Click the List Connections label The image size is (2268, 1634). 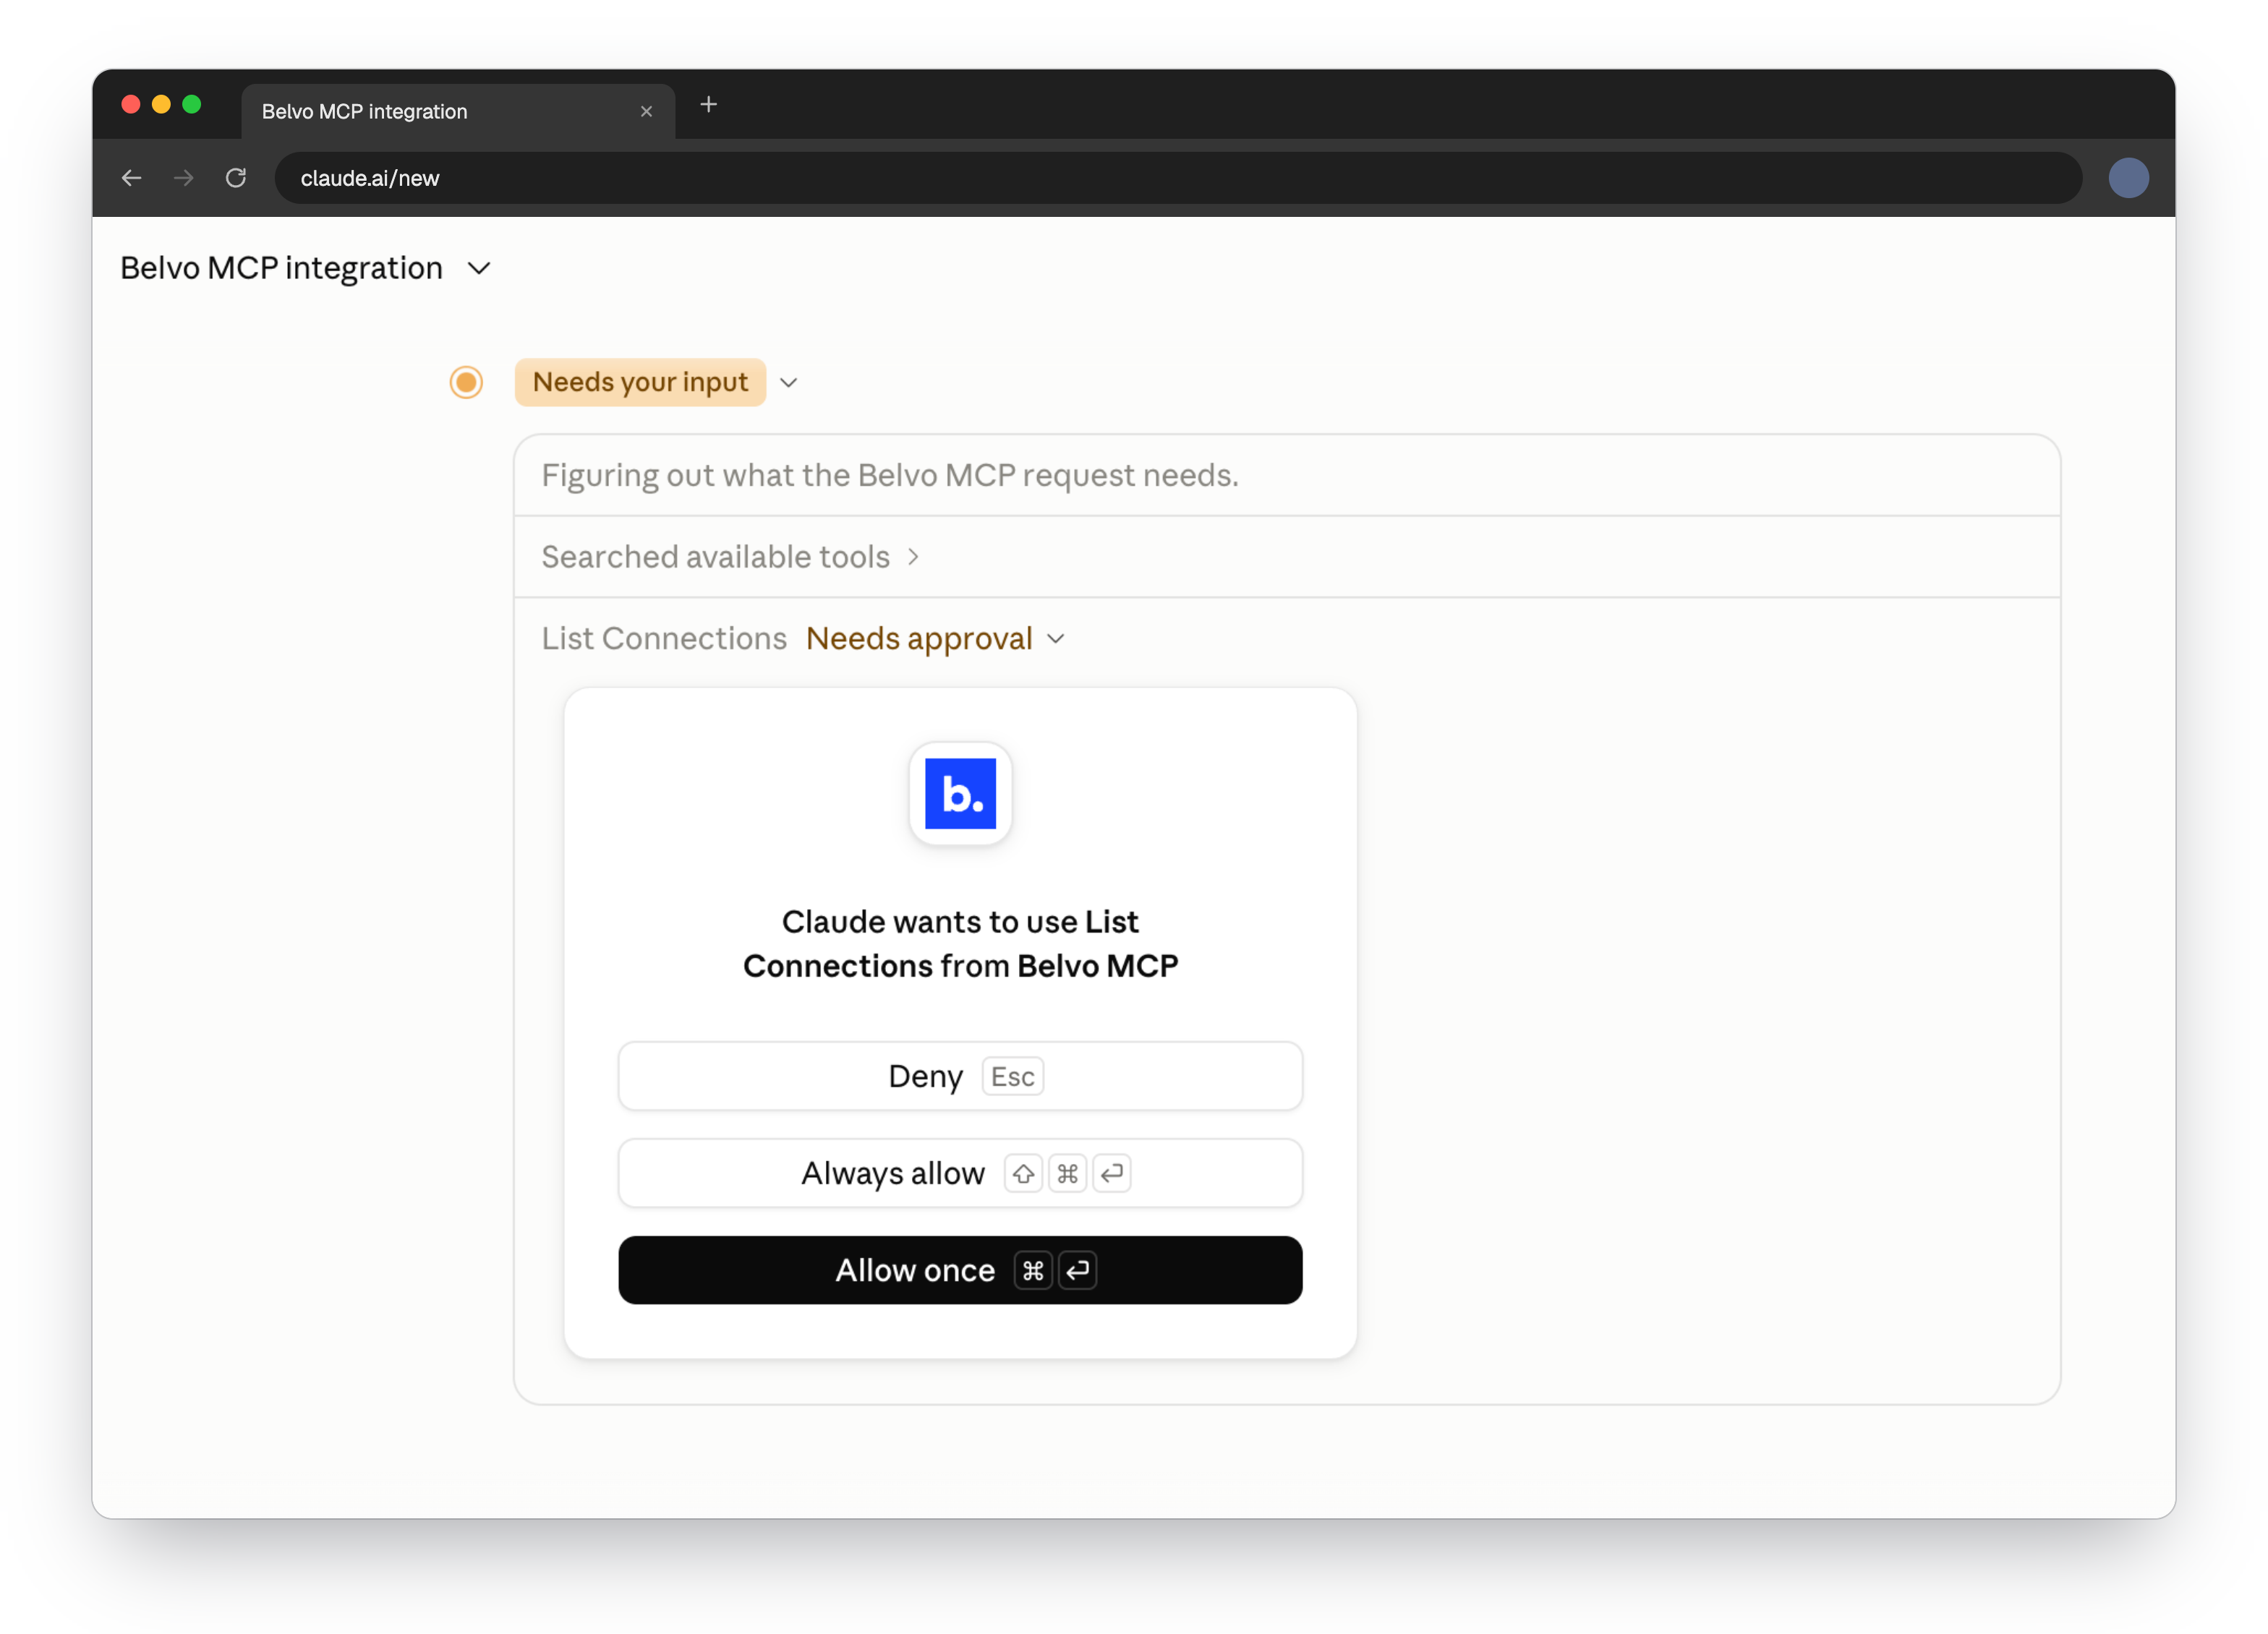(664, 639)
